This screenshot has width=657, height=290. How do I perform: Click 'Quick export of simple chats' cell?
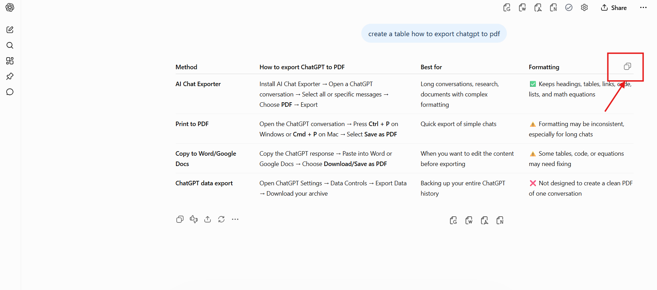pyautogui.click(x=458, y=124)
